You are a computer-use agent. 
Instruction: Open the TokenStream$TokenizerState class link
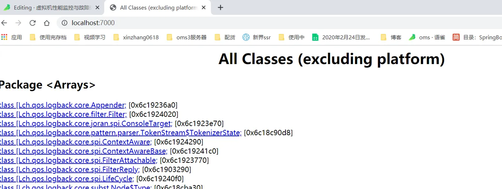click(x=120, y=133)
